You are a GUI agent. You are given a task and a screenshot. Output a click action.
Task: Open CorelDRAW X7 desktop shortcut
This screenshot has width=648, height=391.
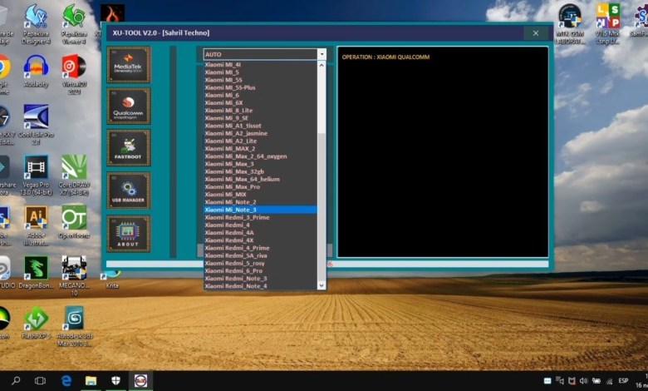pos(75,175)
